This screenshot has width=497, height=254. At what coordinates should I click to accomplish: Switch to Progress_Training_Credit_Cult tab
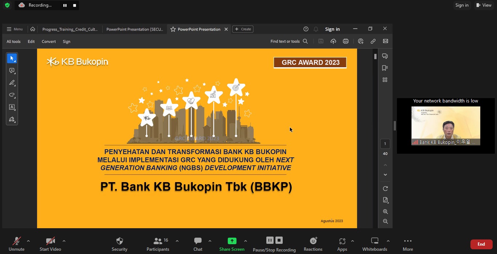70,29
